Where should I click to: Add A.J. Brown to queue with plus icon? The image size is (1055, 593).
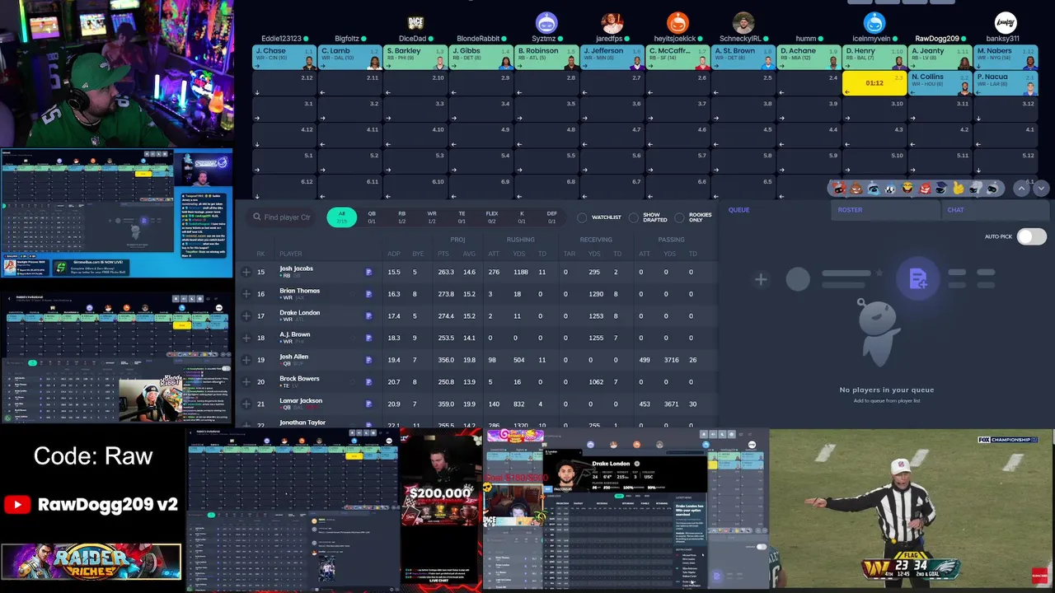(246, 338)
